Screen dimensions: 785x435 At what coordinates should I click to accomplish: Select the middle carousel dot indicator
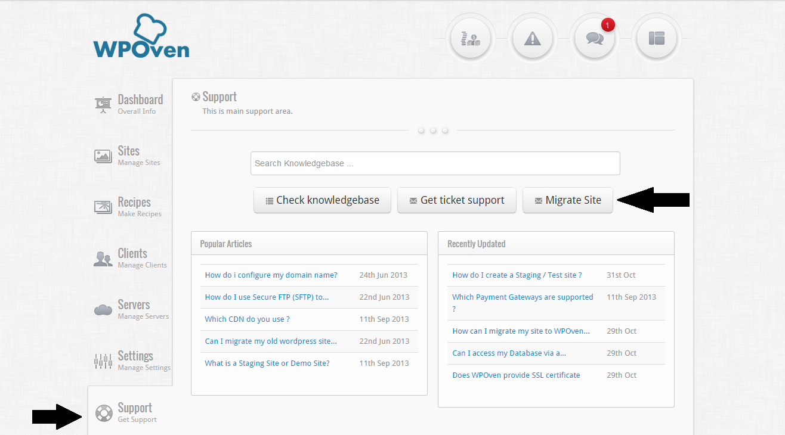tap(432, 130)
